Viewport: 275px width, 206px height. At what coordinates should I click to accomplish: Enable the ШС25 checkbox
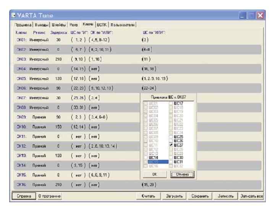[x=171, y=137]
